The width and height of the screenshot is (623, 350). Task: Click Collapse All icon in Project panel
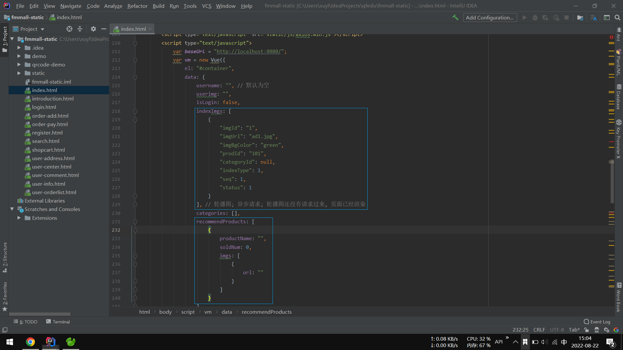pyautogui.click(x=80, y=29)
